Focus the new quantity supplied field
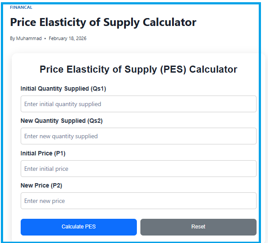 click(138, 136)
